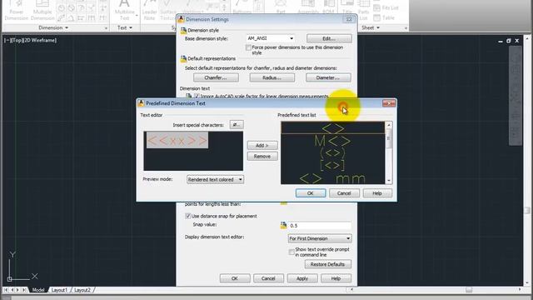533x300 pixels.
Task: Click the first-tab navigation arrow
Action: point(6,290)
